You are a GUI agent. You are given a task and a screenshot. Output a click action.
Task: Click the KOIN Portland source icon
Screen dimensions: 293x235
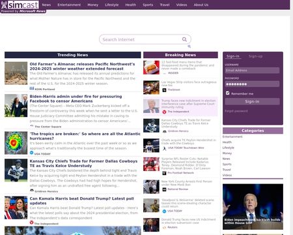32,88
